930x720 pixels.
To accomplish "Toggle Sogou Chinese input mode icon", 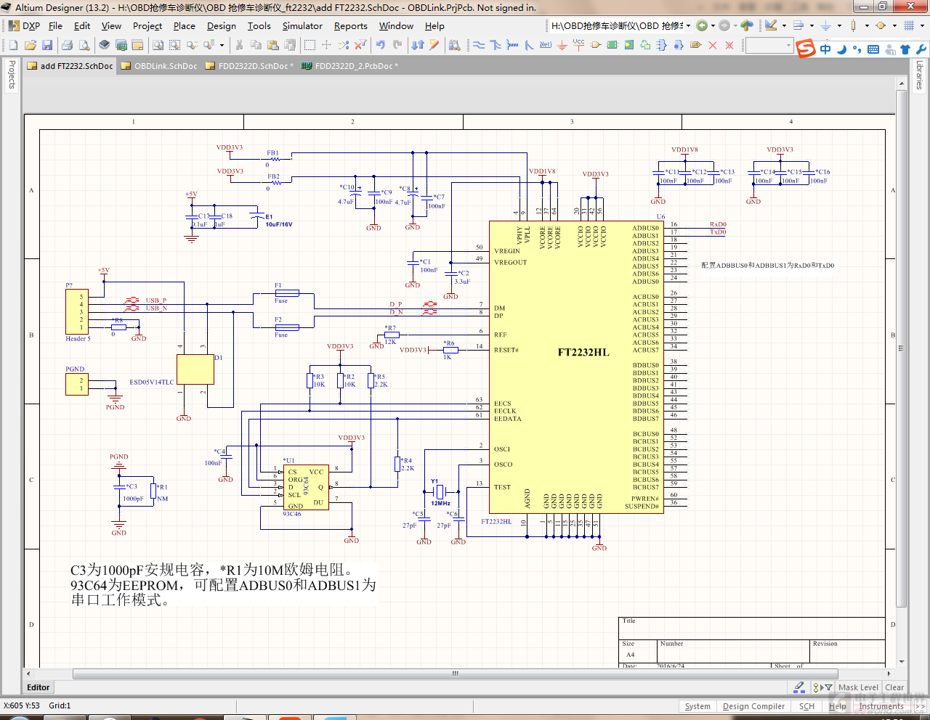I will pyautogui.click(x=825, y=49).
